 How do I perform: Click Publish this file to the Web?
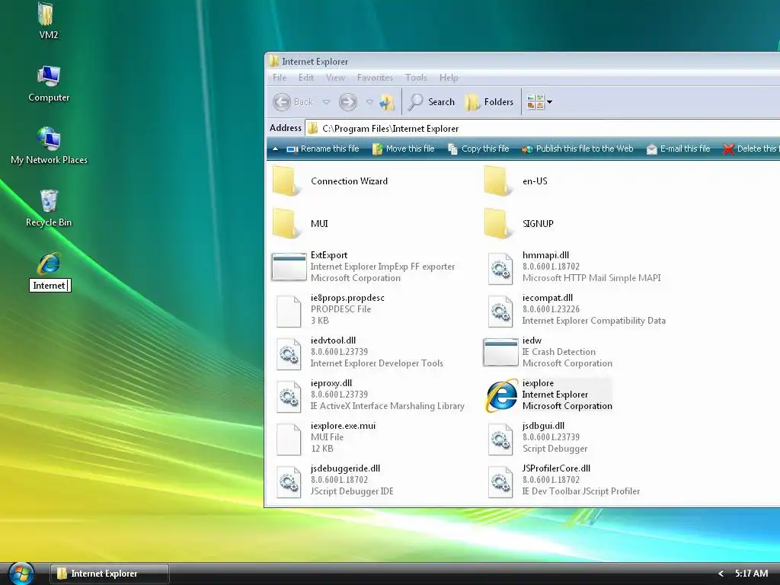577,149
